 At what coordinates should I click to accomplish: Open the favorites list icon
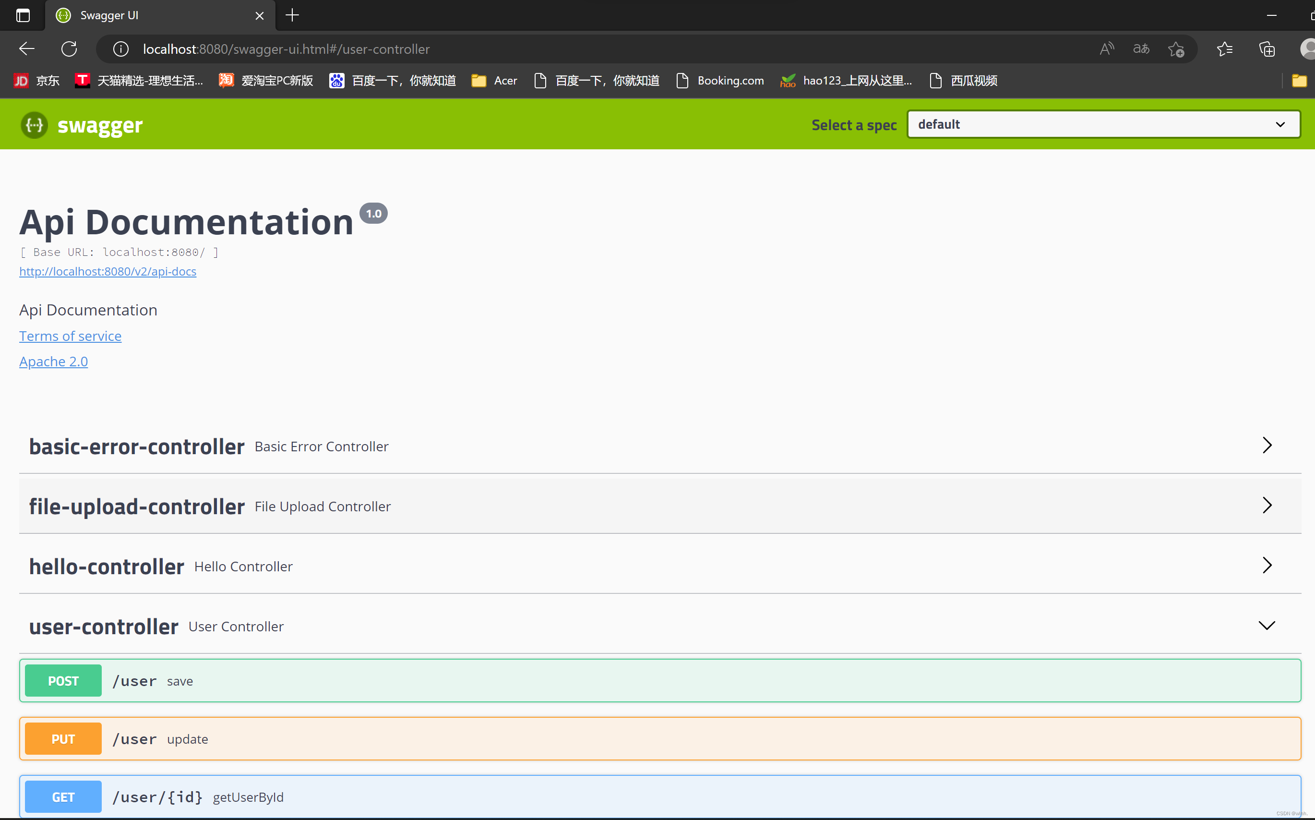tap(1224, 49)
